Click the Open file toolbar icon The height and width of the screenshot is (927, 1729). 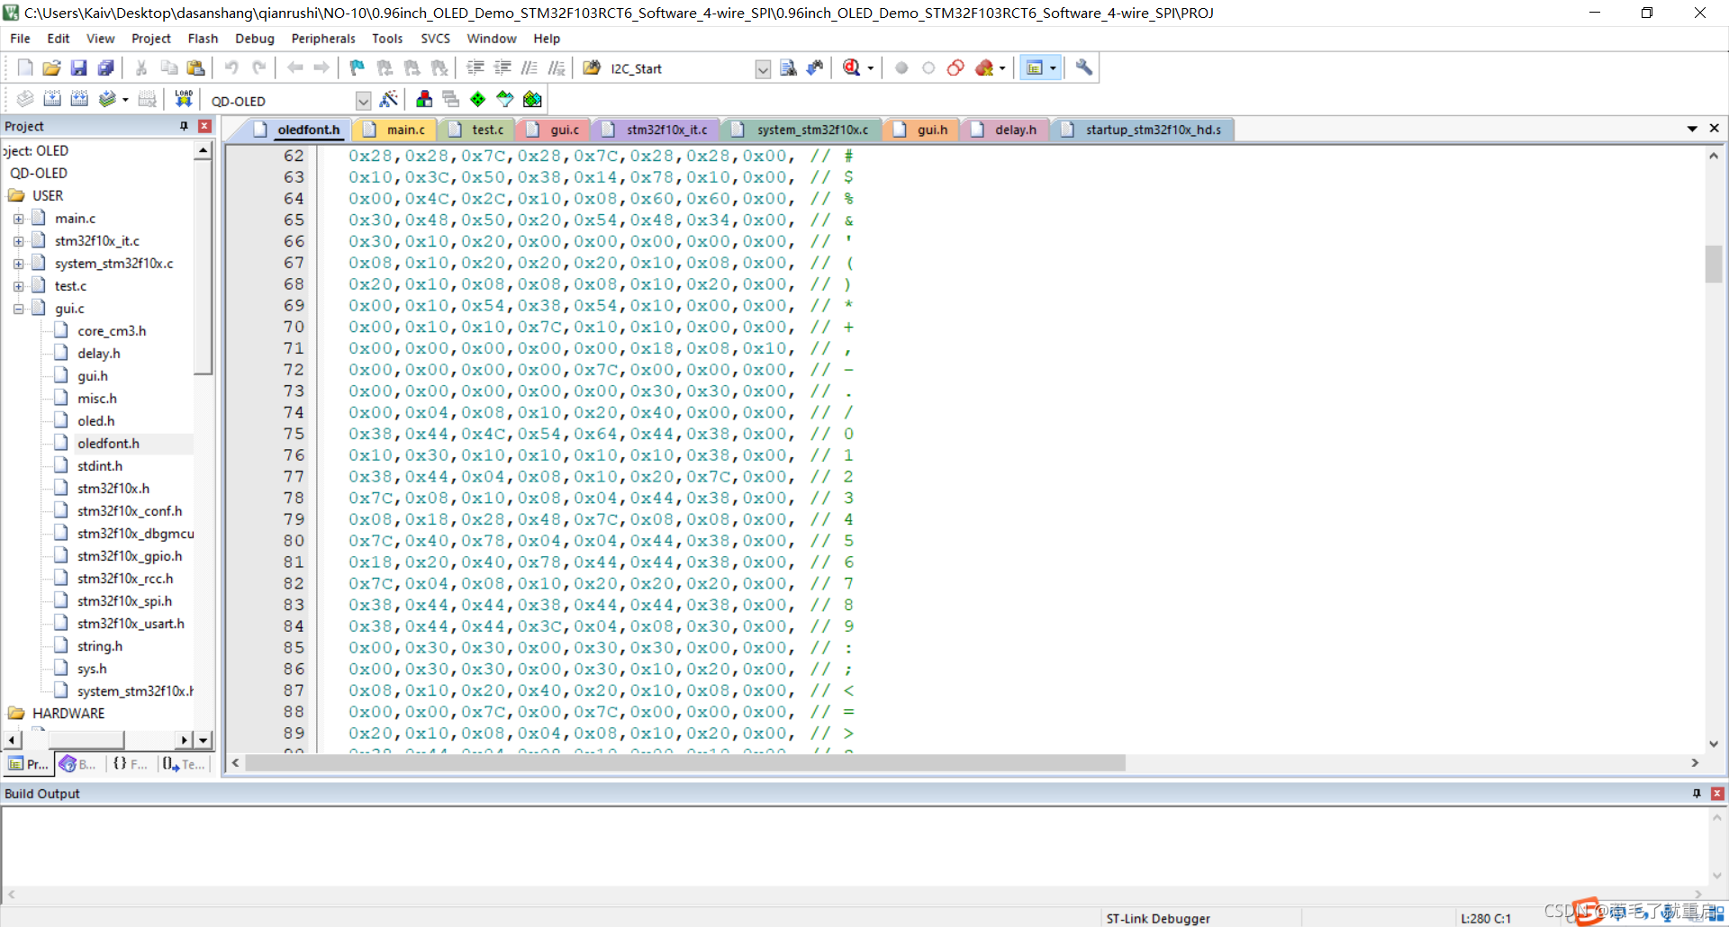click(x=52, y=67)
